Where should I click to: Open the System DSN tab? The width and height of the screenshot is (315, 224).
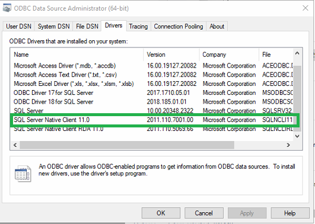click(x=53, y=26)
